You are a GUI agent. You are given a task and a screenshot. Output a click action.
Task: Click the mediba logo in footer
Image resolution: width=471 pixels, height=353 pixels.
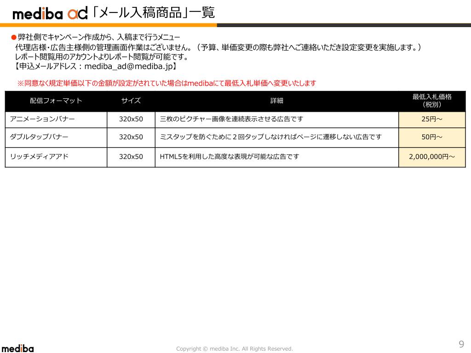point(17,348)
